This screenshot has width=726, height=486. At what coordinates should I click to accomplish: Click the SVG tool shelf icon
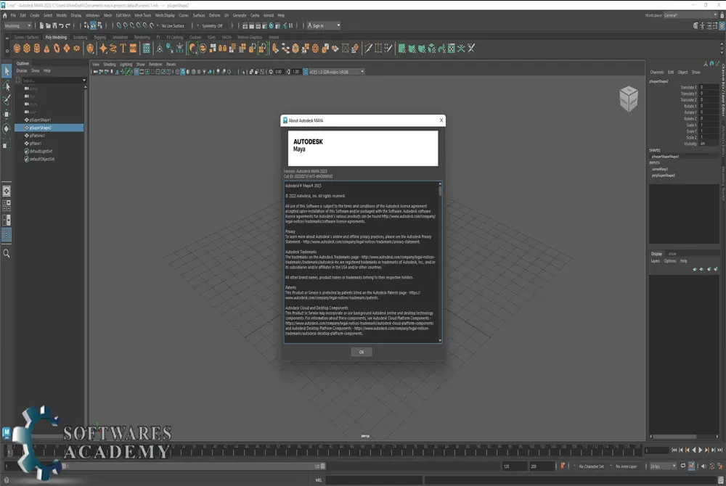point(133,48)
